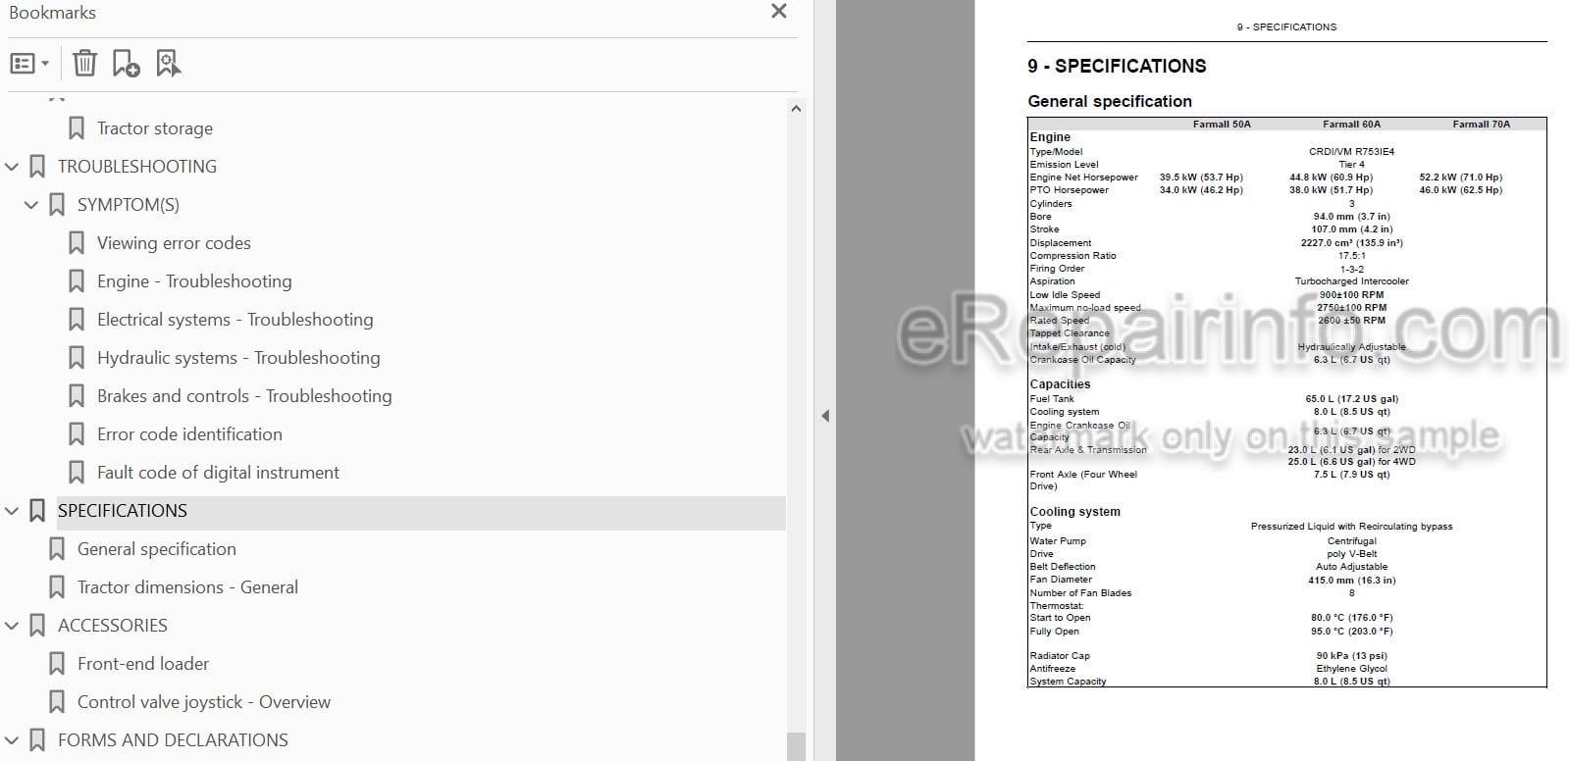This screenshot has height=761, width=1569.
Task: Open Hydraulic systems - Troubleshooting bookmark
Action: click(238, 358)
